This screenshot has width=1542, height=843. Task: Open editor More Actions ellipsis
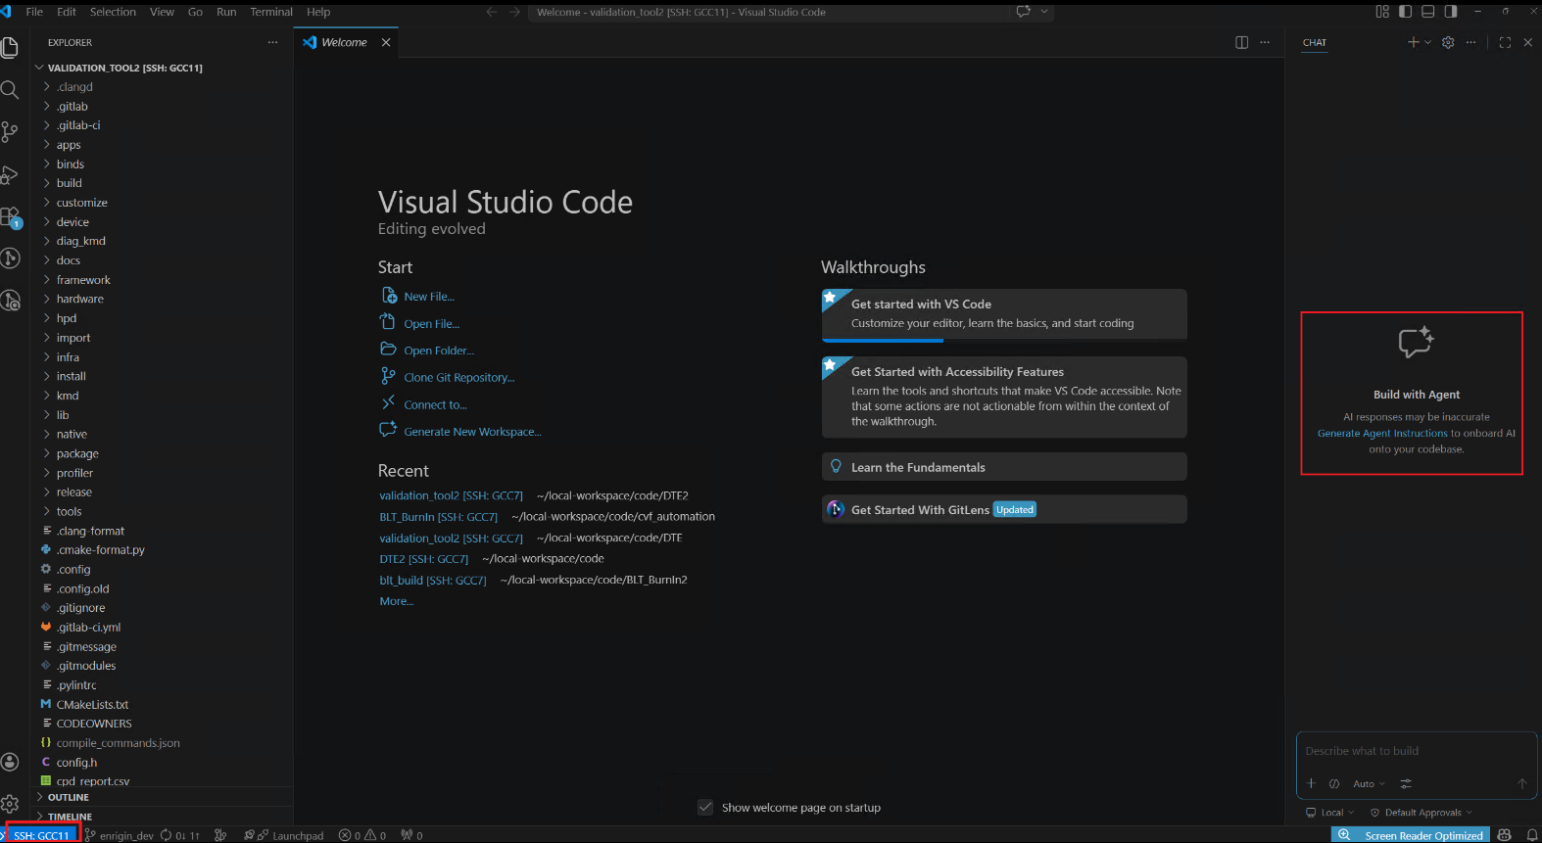coord(1265,42)
